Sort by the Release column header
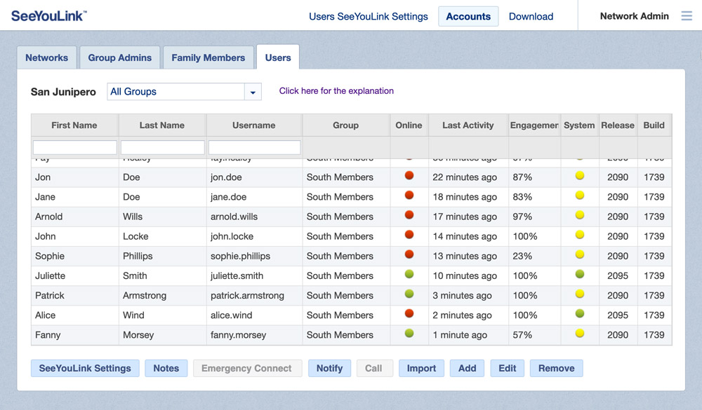The width and height of the screenshot is (702, 410). (x=618, y=125)
